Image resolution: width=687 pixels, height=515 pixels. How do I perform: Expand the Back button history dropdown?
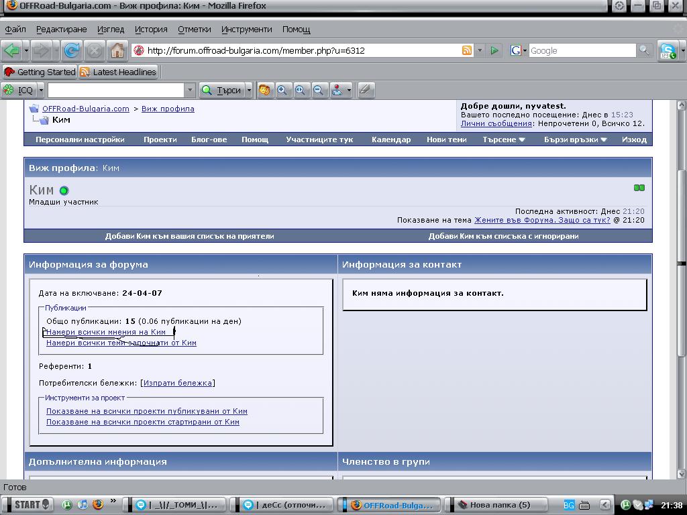pyautogui.click(x=26, y=51)
